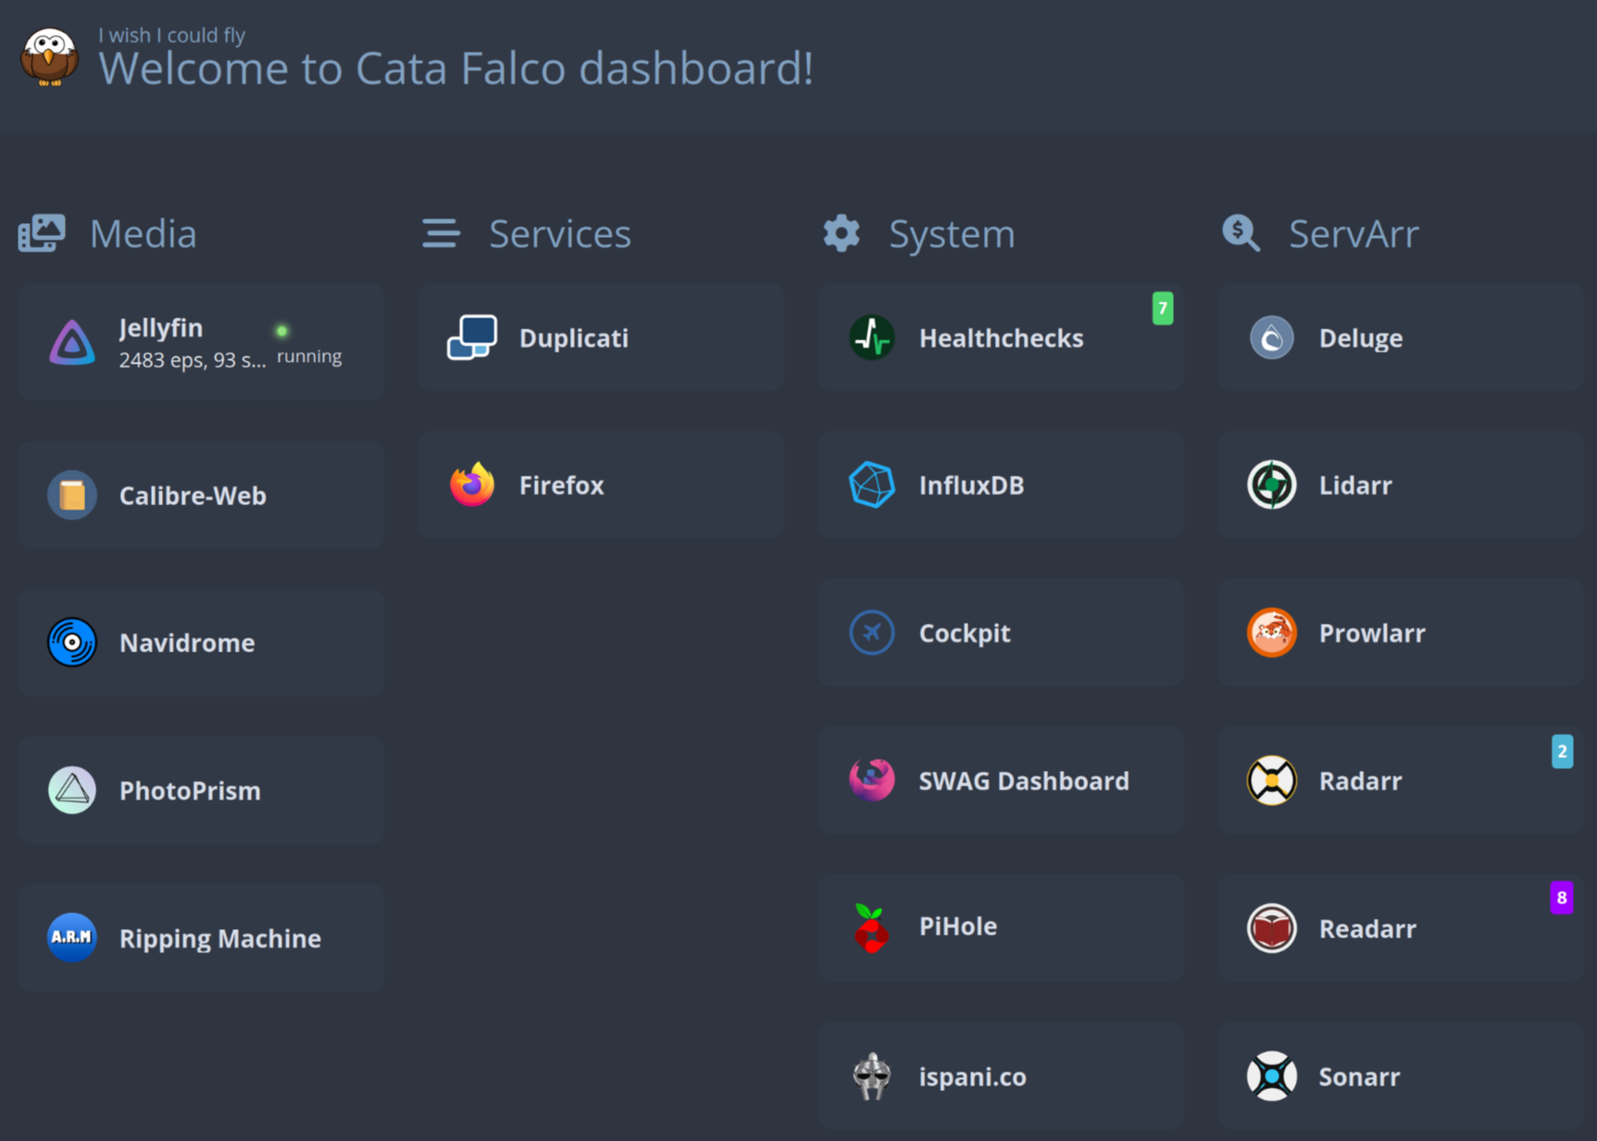The image size is (1597, 1141).
Task: Go to the PhotoPrism link
Action: (x=201, y=790)
